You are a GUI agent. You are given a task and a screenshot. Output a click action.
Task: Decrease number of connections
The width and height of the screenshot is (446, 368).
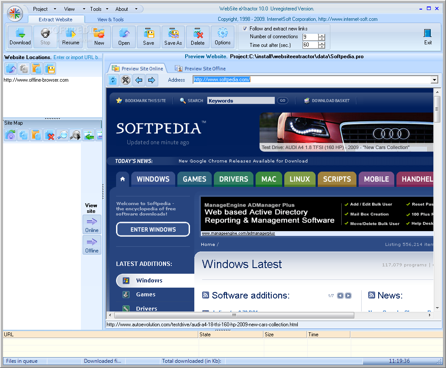coord(322,39)
